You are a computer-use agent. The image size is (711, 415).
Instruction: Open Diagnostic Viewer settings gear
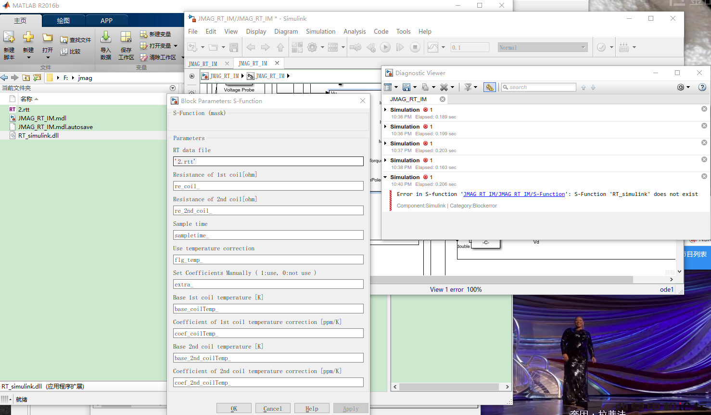pyautogui.click(x=681, y=87)
